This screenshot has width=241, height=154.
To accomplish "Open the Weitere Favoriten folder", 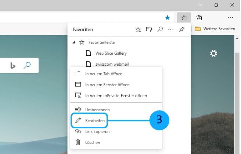I will pos(215,29).
